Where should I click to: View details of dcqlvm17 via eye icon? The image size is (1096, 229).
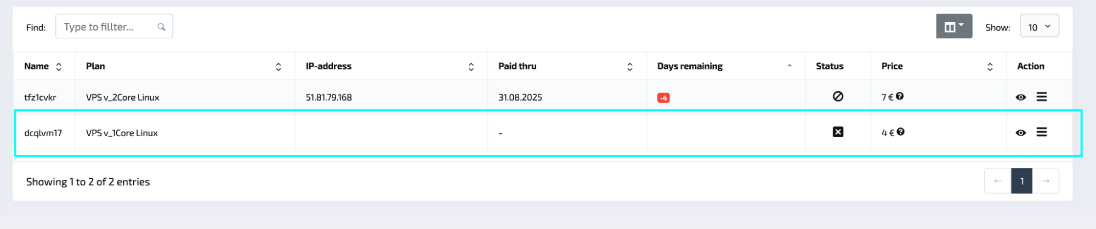(1020, 133)
